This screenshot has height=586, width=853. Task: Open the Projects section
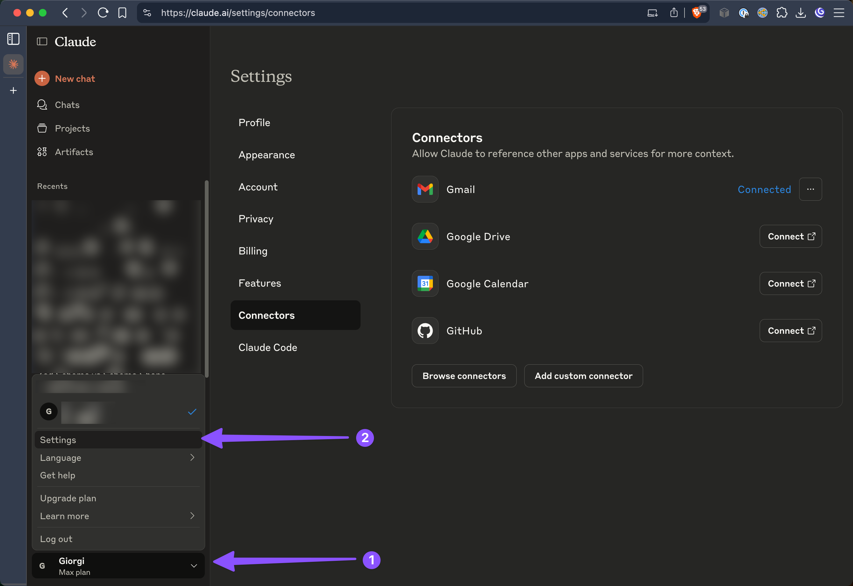point(72,128)
